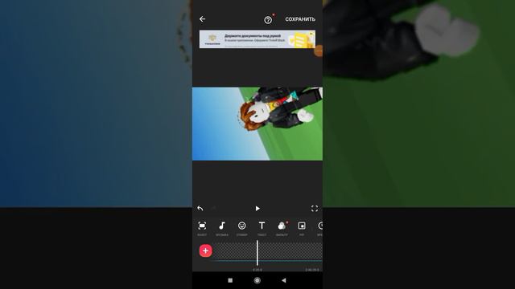
Task: Play the video preview
Action: pos(257,209)
